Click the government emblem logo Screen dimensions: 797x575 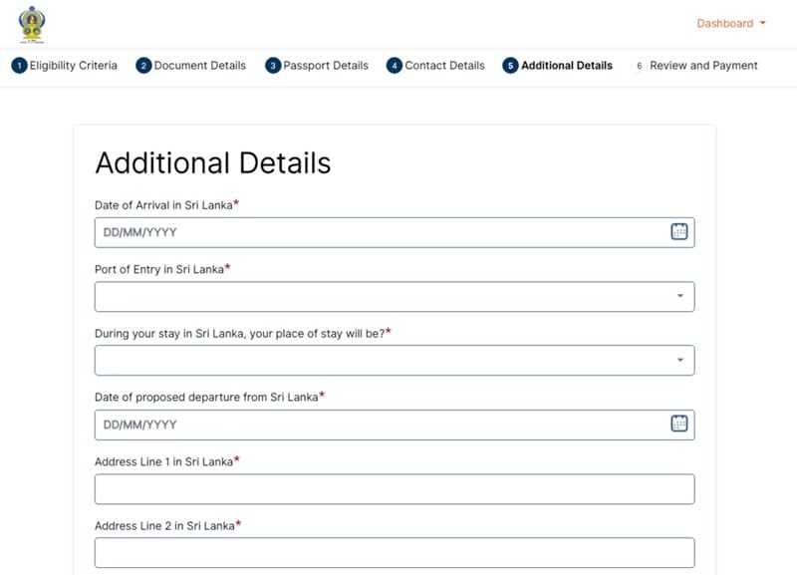coord(32,24)
